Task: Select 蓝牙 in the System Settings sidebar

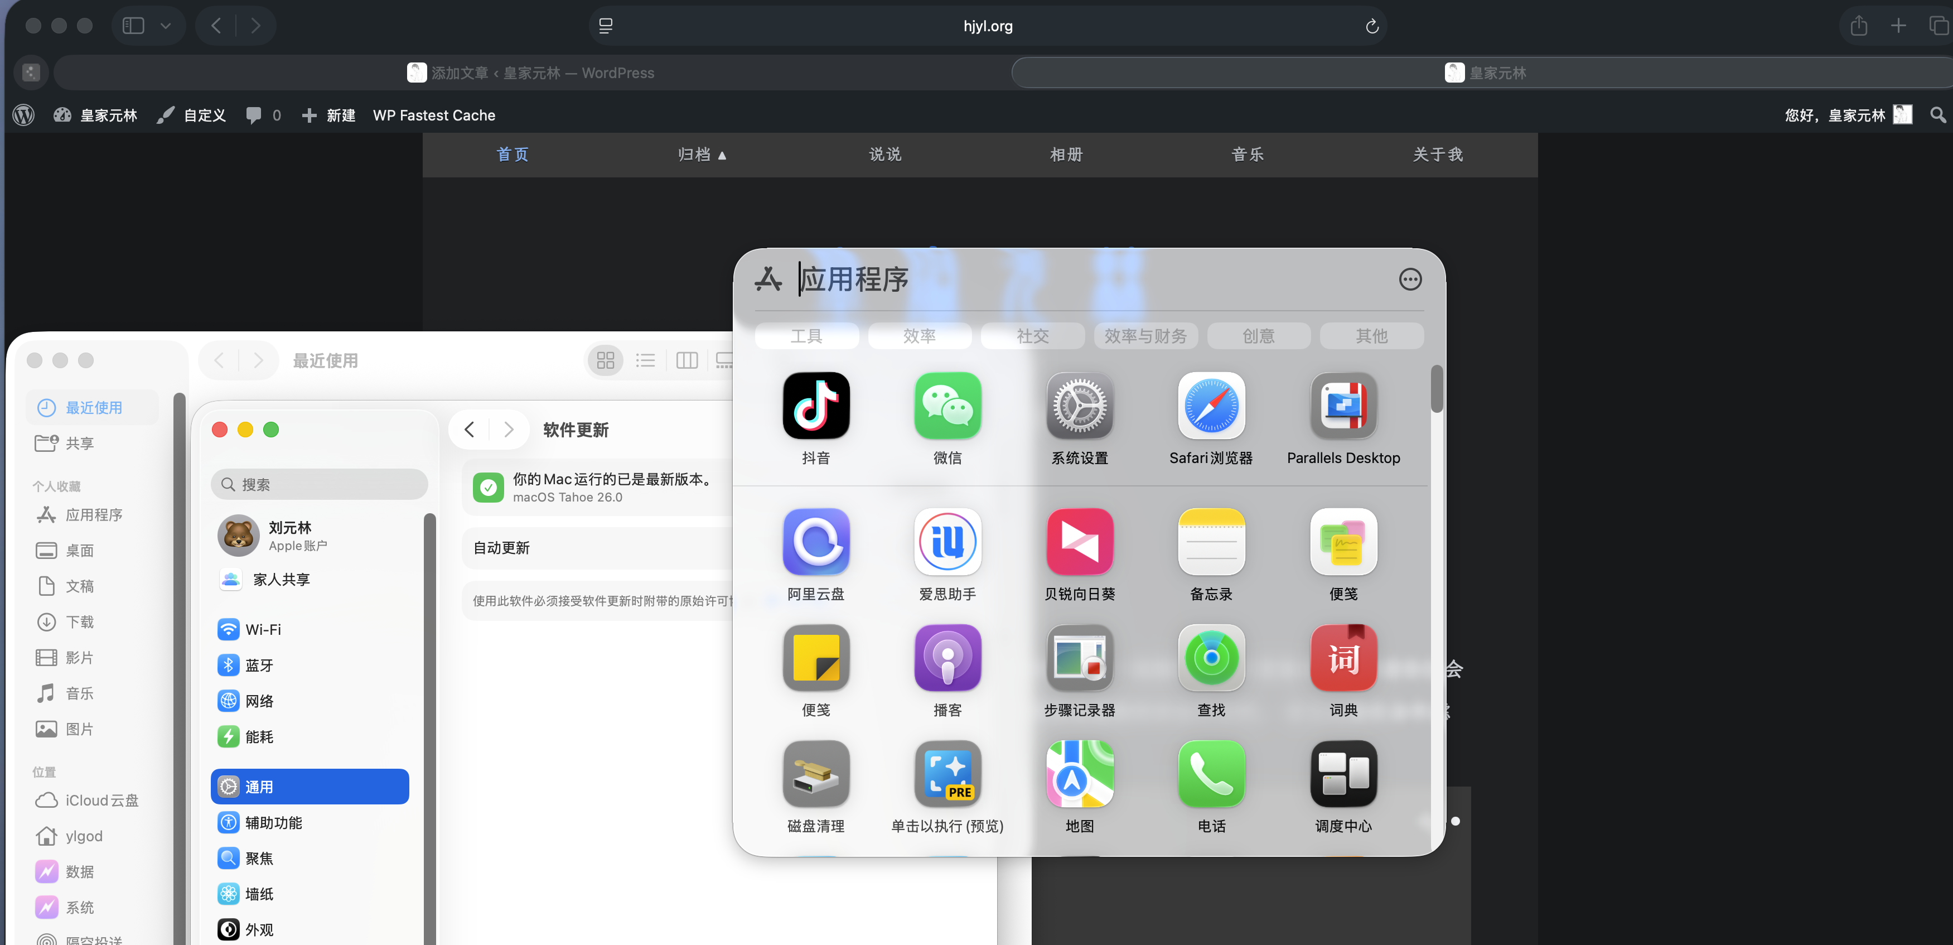Action: pos(310,665)
